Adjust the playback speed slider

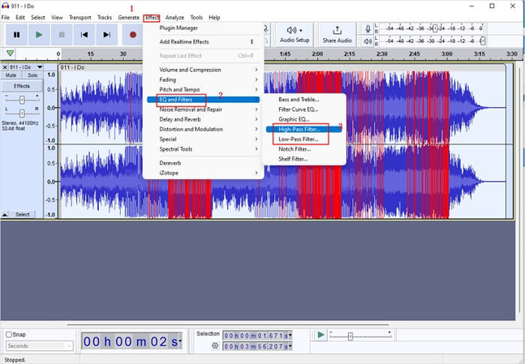(350, 335)
